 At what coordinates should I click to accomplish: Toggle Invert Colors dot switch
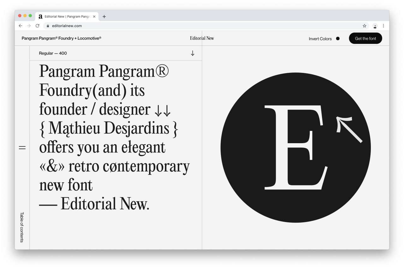click(x=338, y=38)
